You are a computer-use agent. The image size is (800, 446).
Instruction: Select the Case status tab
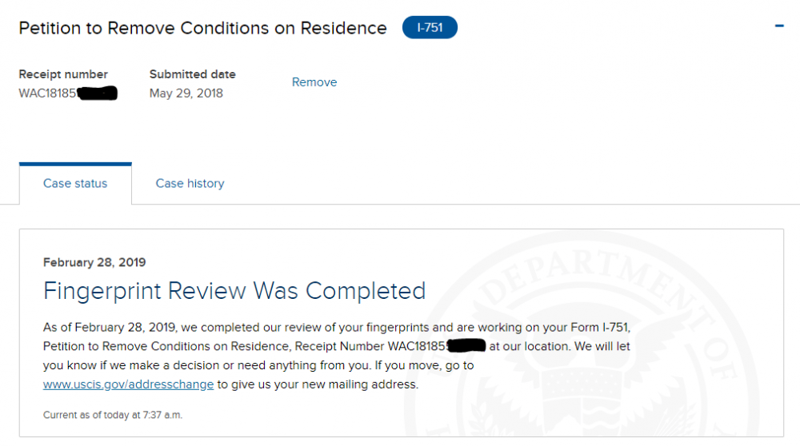(x=75, y=184)
